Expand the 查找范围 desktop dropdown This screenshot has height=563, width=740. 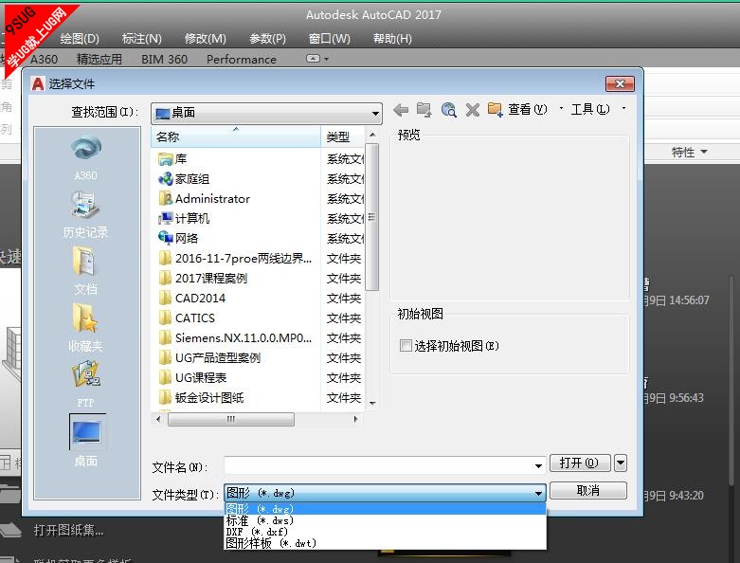pos(375,113)
